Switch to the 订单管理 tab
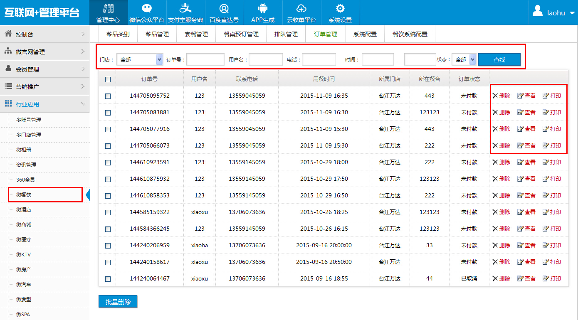The width and height of the screenshot is (578, 320). [326, 34]
